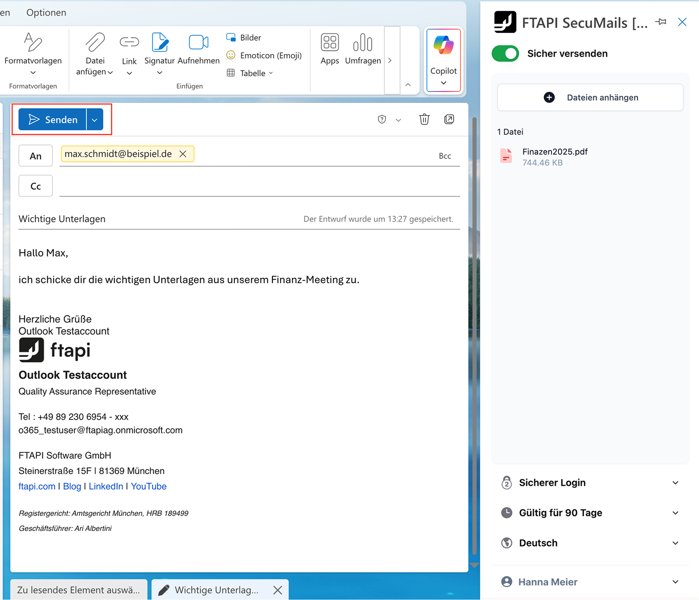Click the Herzliche Grüße line

pos(55,319)
